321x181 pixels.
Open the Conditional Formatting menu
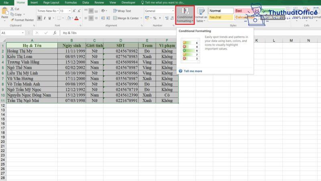(x=185, y=15)
